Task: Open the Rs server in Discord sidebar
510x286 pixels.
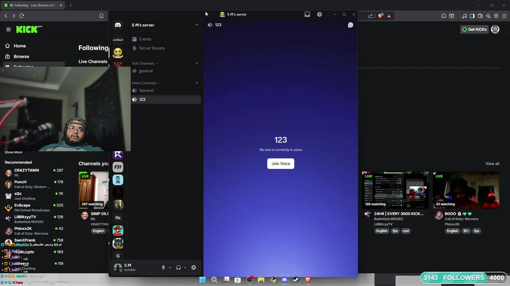Action: click(x=118, y=218)
